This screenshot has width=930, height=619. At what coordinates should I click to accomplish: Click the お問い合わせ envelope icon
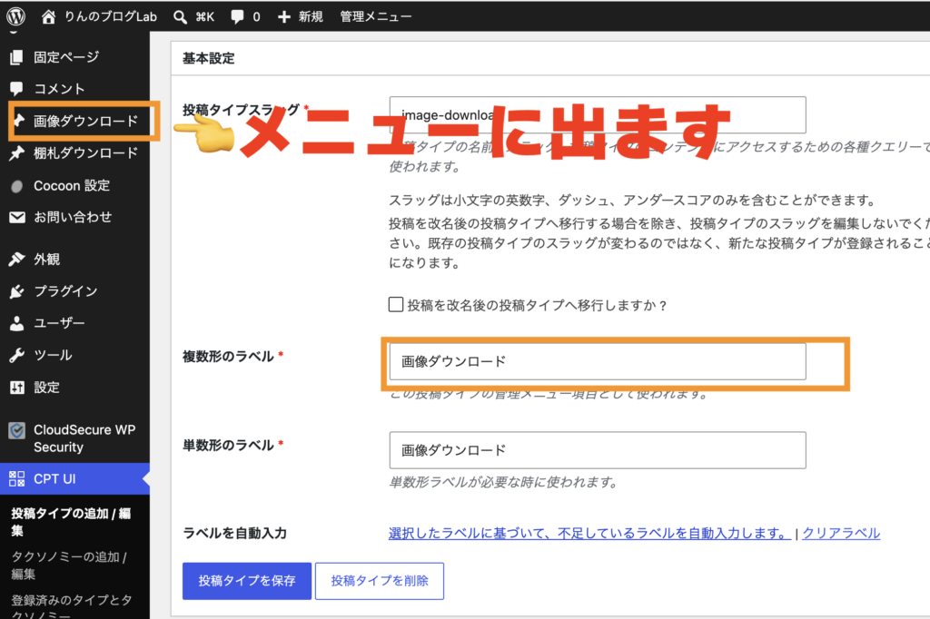pyautogui.click(x=17, y=218)
